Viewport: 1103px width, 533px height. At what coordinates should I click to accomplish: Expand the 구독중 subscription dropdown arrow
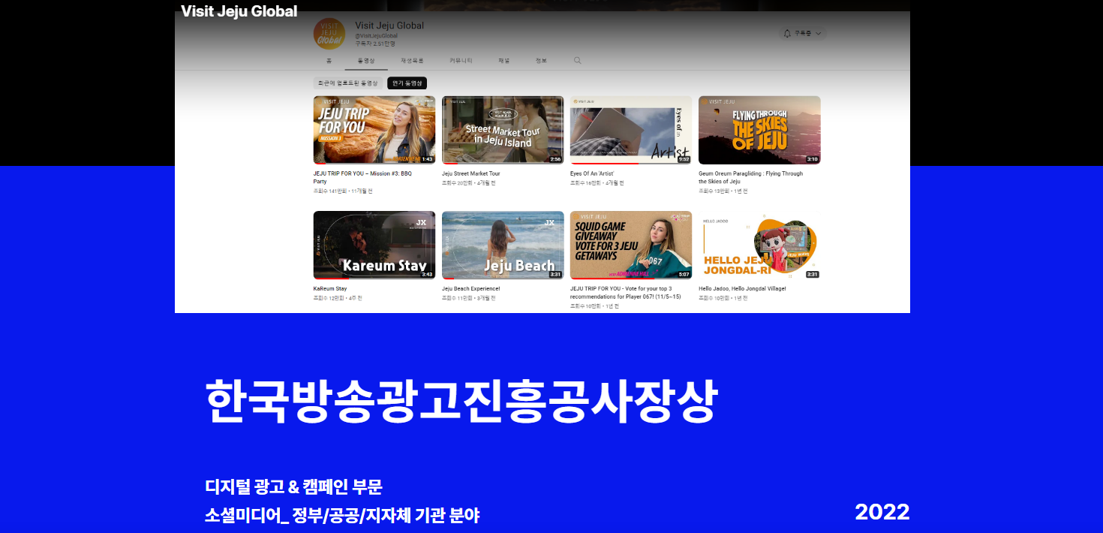(818, 34)
